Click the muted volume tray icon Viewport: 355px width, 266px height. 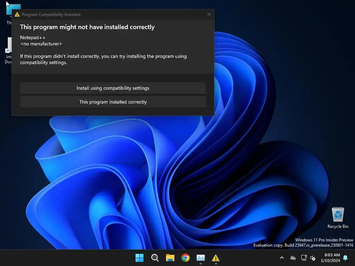[x=313, y=258]
